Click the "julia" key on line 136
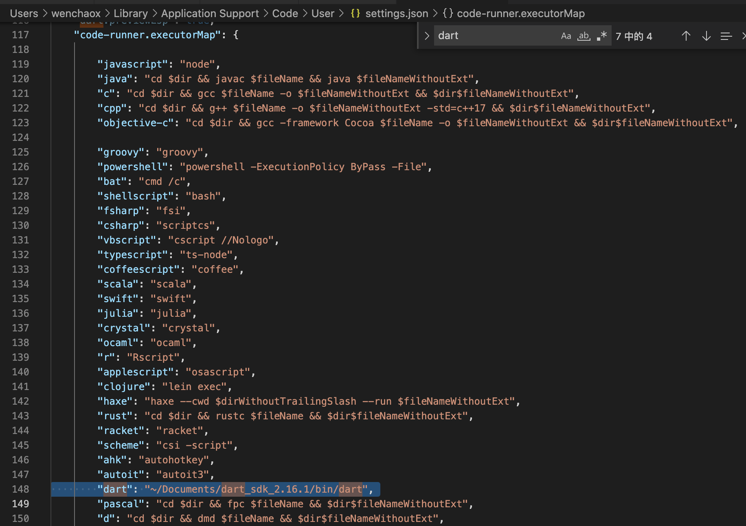The width and height of the screenshot is (746, 526). coord(118,313)
